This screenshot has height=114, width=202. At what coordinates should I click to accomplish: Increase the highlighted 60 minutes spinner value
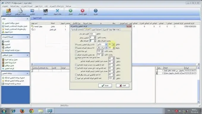click(113, 44)
